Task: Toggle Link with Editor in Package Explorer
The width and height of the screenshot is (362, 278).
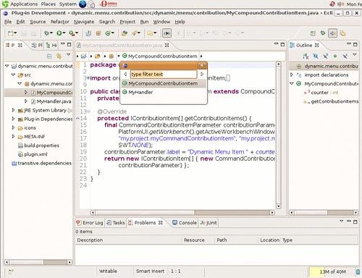Action: pos(59,56)
